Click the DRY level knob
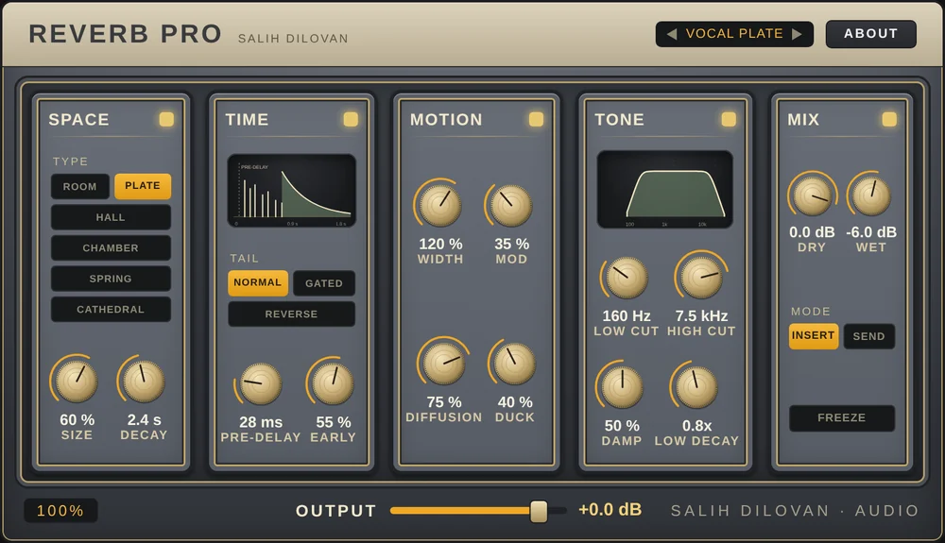The height and width of the screenshot is (543, 945). point(812,195)
